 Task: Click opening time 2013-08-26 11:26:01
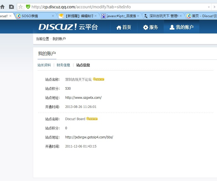[81, 107]
